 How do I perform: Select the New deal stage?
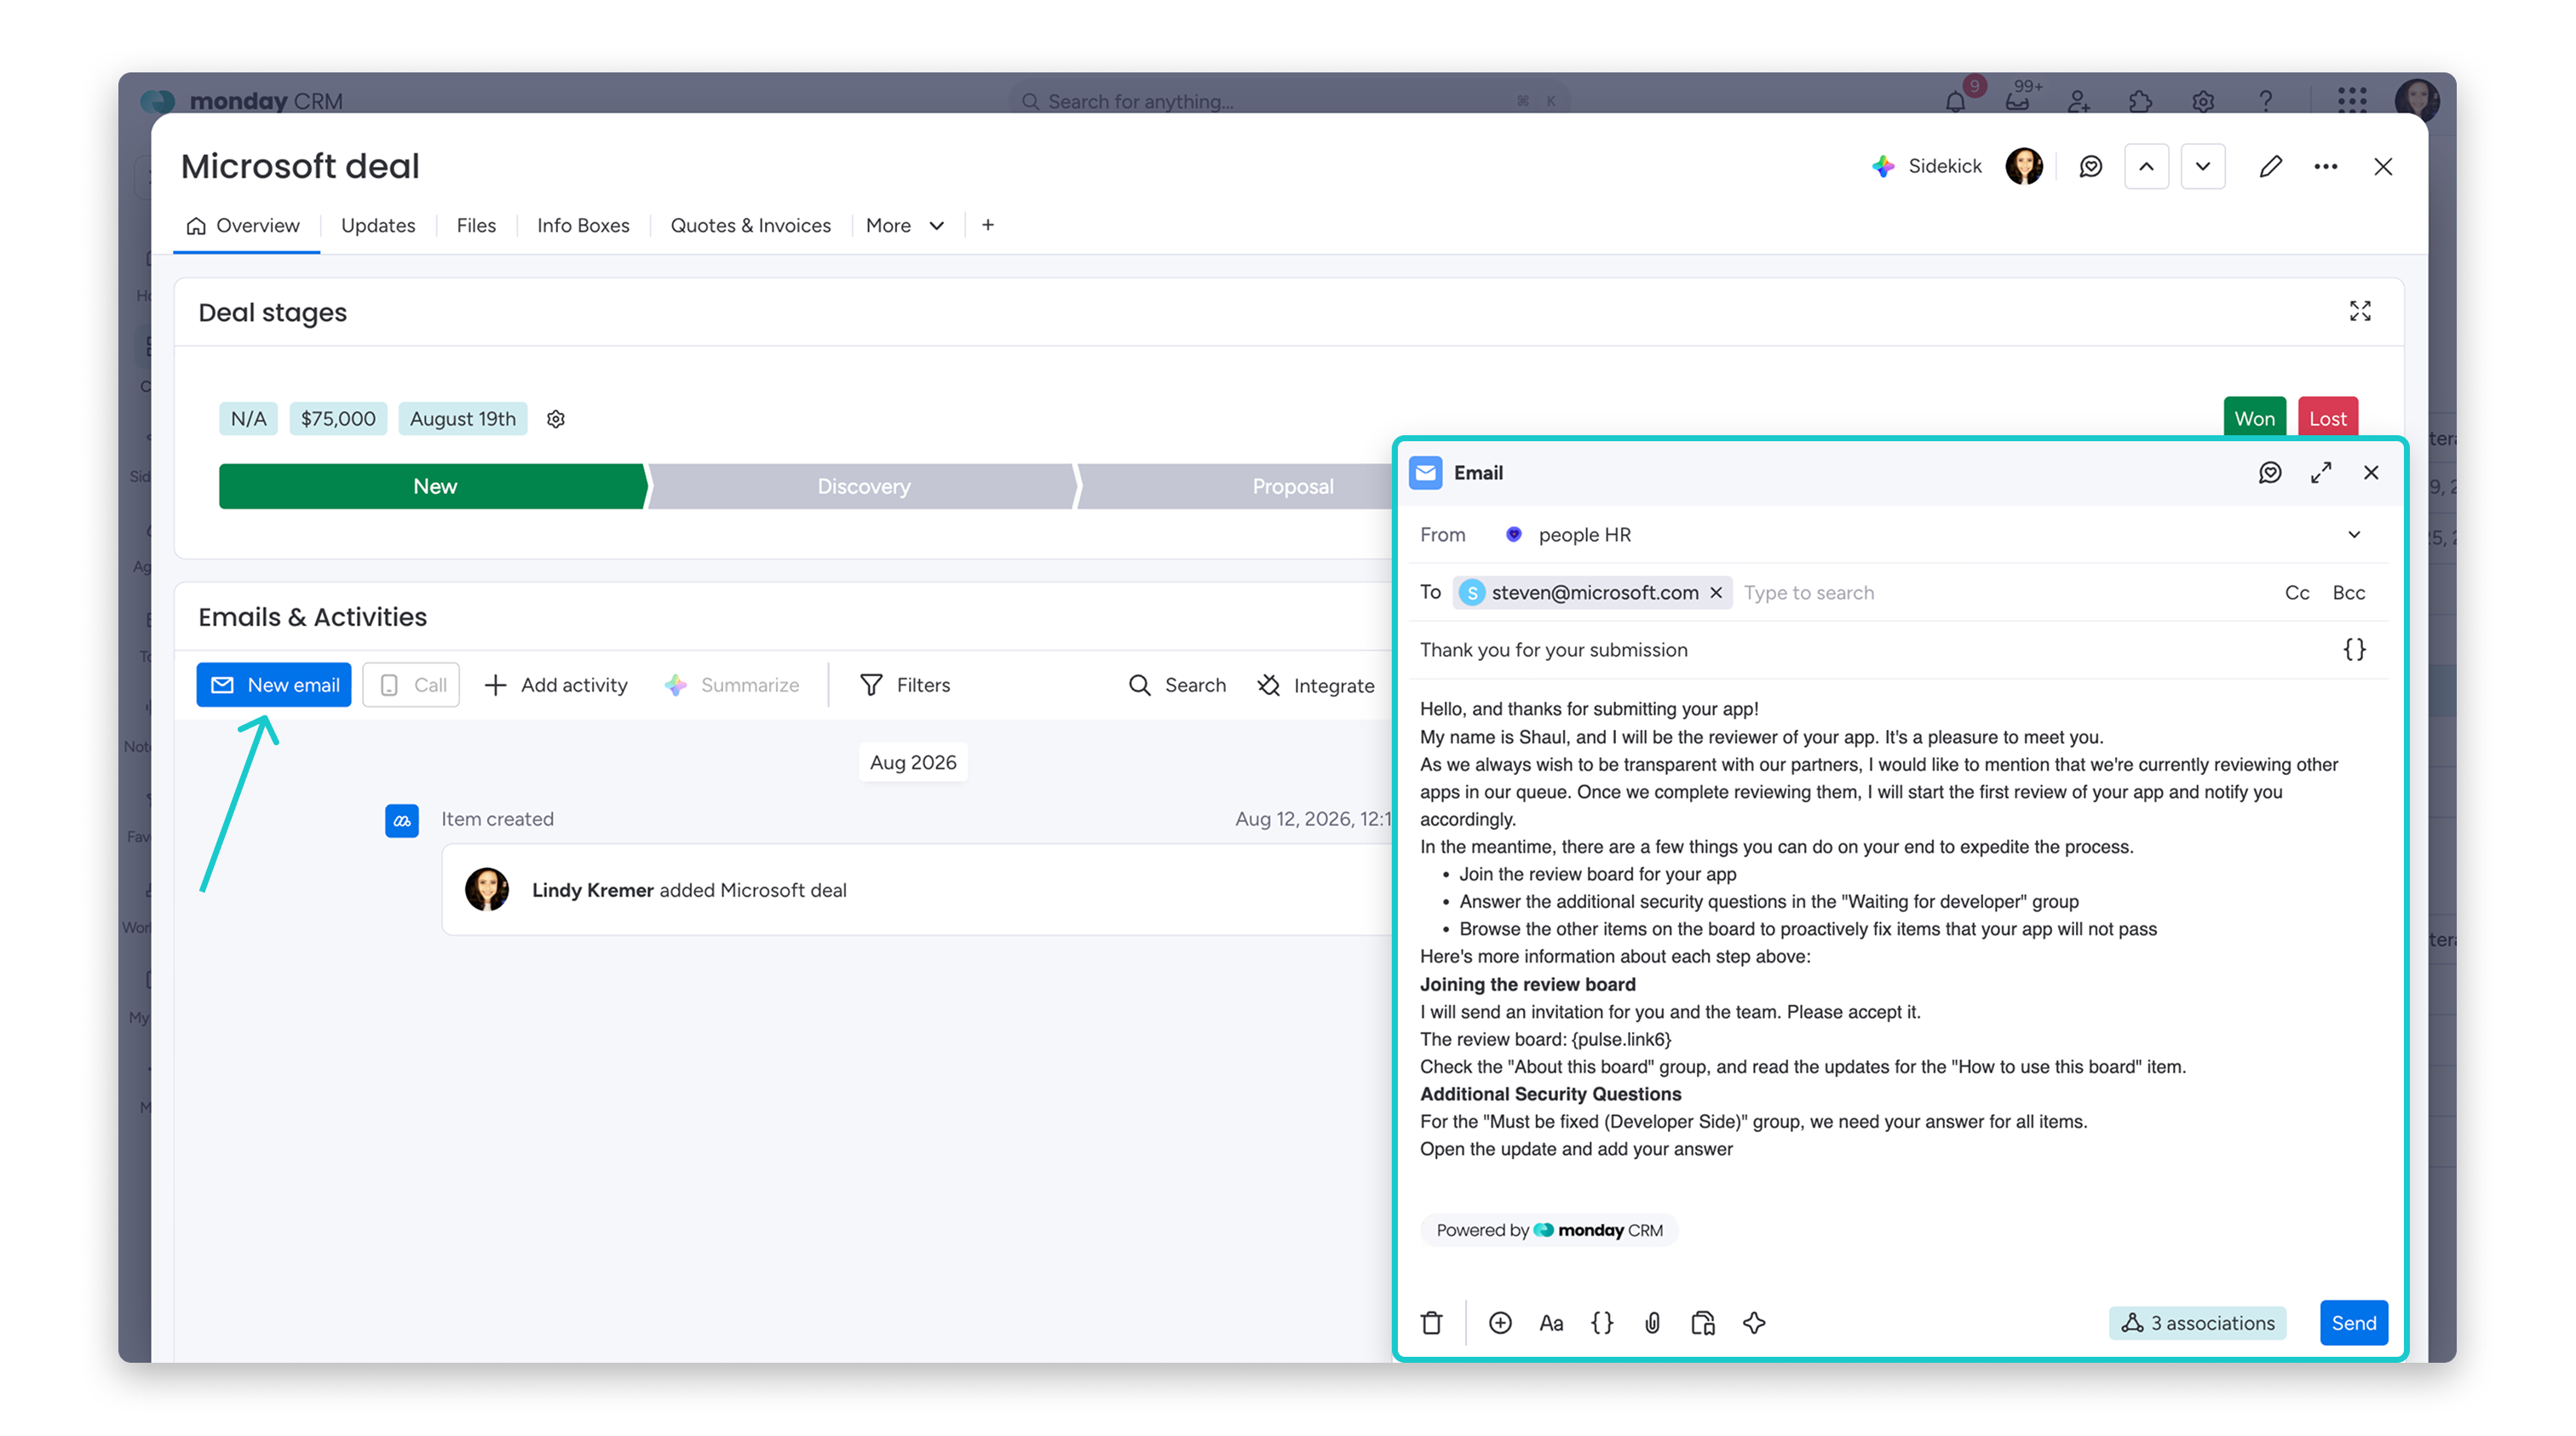tap(434, 486)
